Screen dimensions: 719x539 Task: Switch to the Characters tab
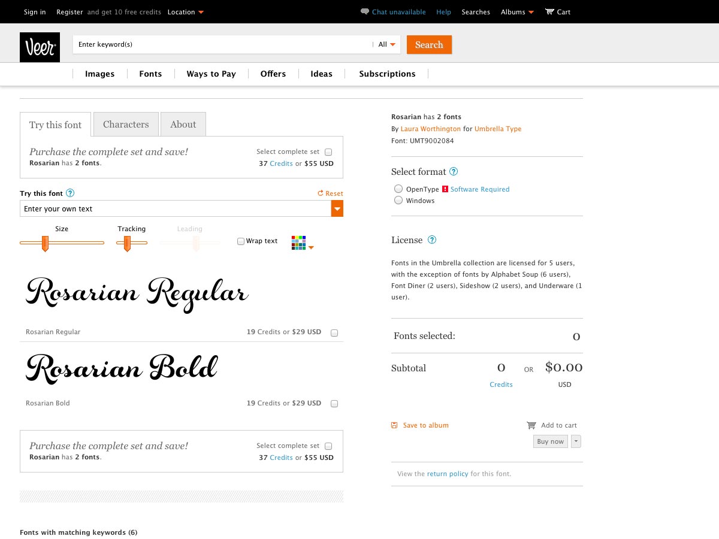(126, 125)
